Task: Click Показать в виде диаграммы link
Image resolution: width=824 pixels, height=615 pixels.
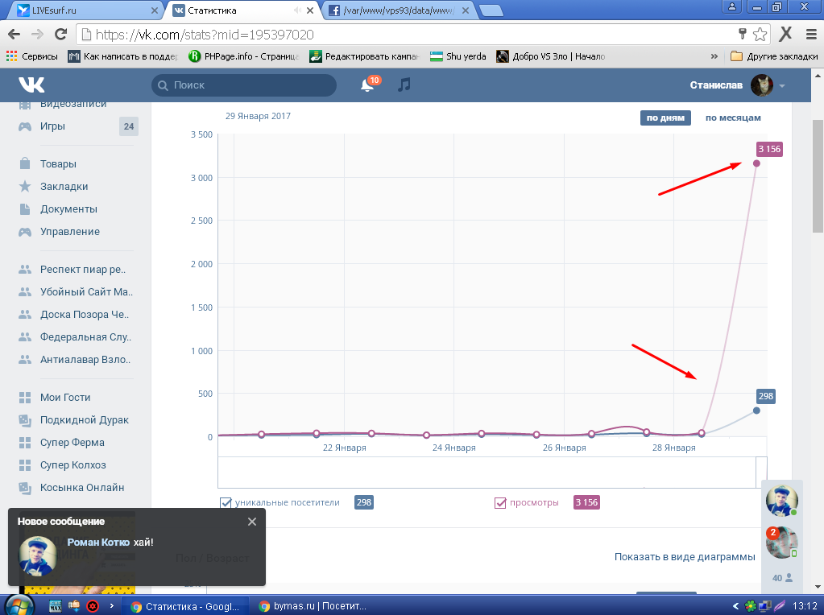Action: [684, 557]
